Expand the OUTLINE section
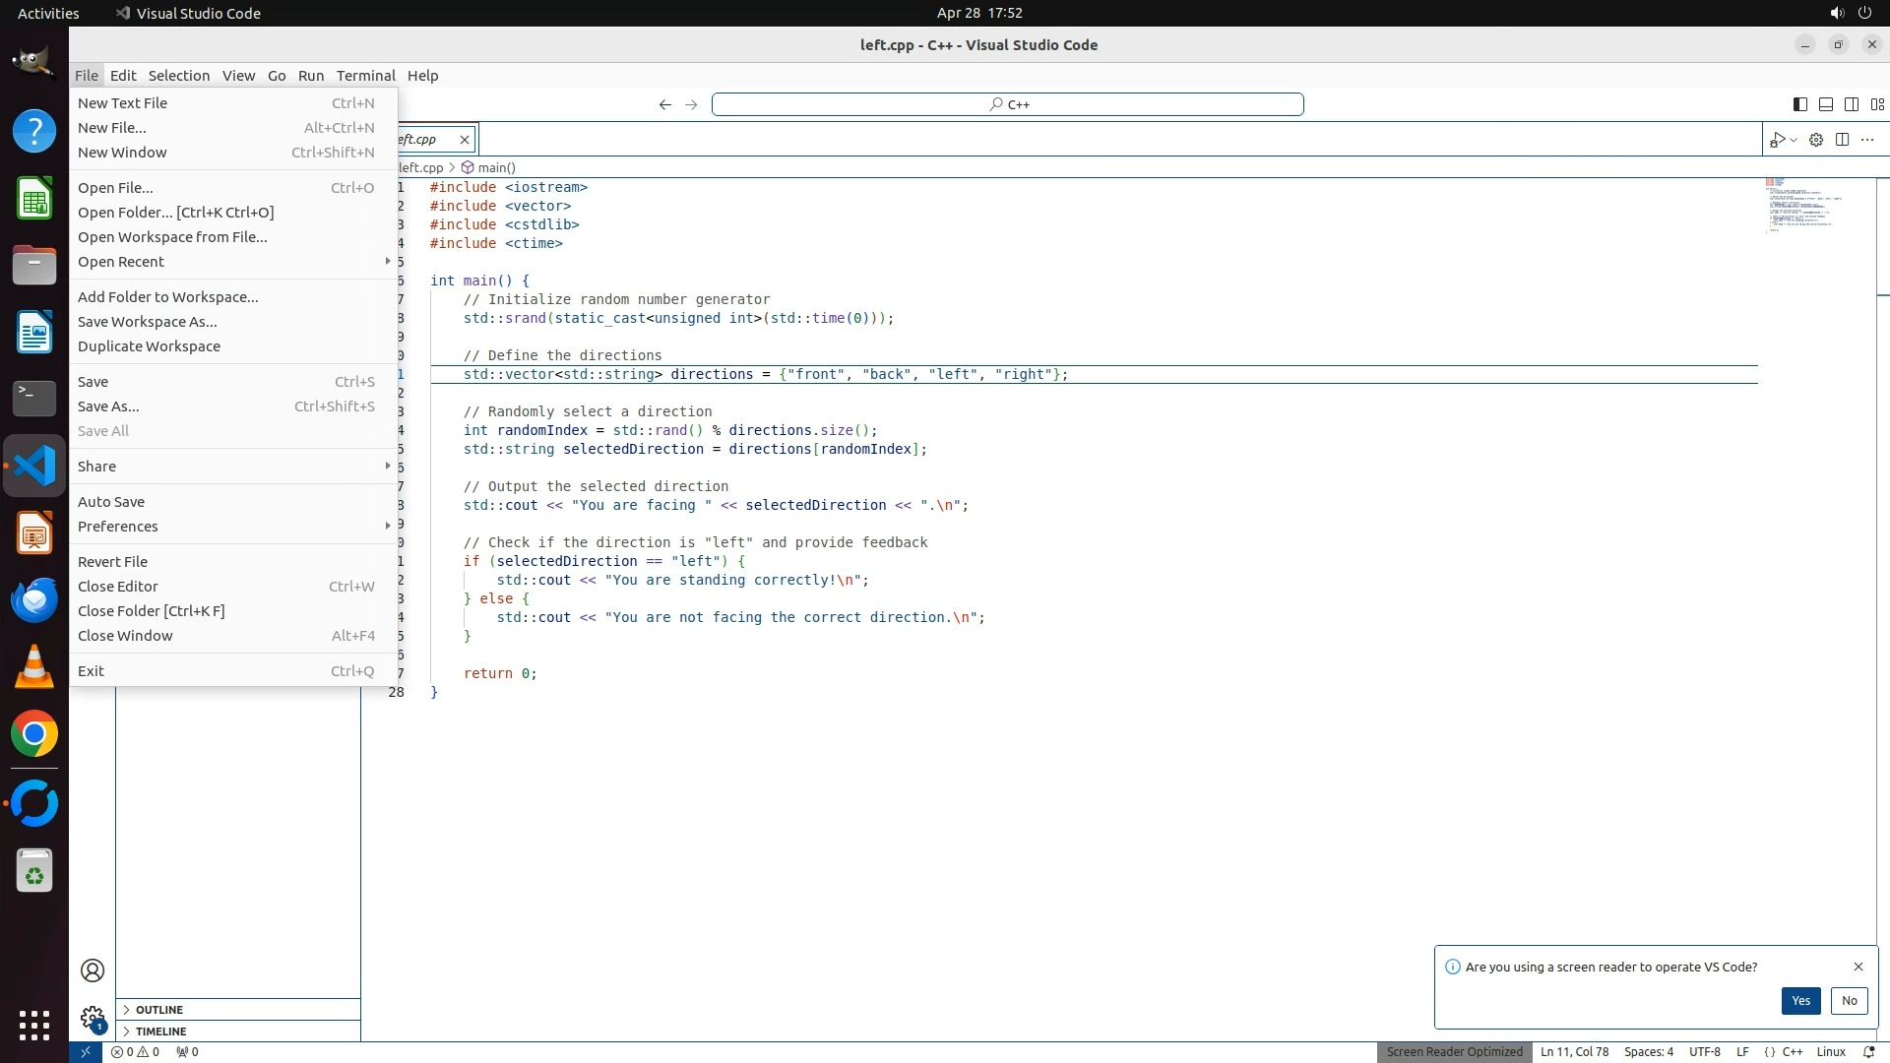 click(x=159, y=1010)
